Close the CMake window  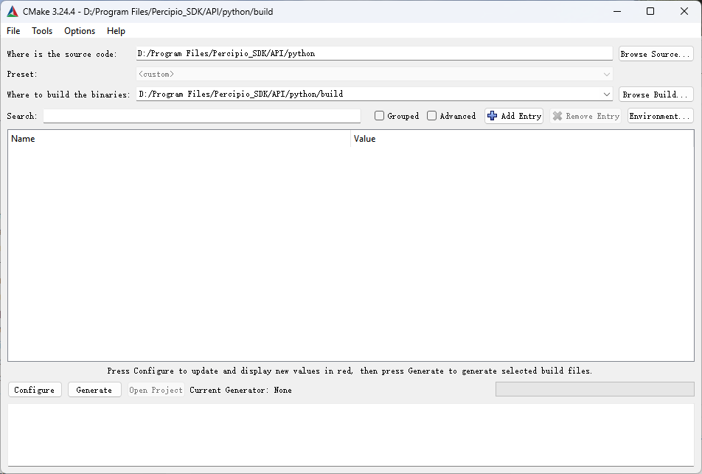pyautogui.click(x=684, y=11)
